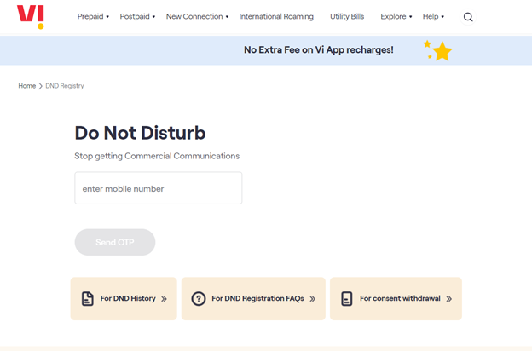Expand the Postpaid dropdown menu
This screenshot has height=351, width=532.
[x=137, y=17]
